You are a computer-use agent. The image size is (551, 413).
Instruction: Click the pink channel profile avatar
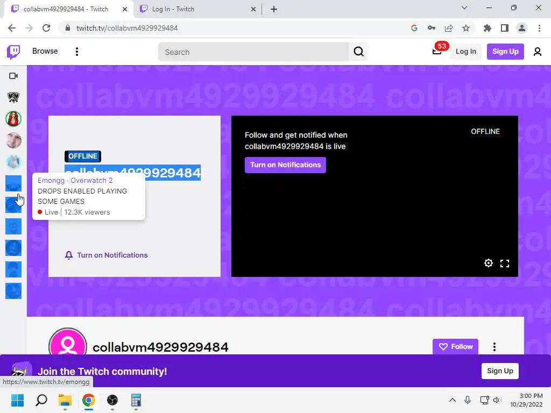pyautogui.click(x=68, y=343)
